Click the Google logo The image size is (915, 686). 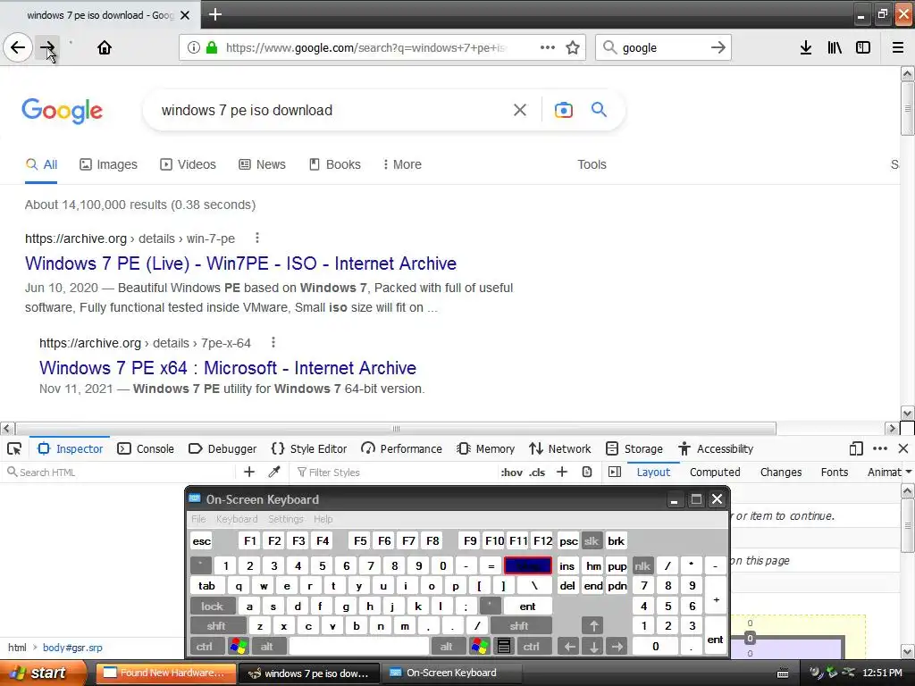(x=62, y=110)
